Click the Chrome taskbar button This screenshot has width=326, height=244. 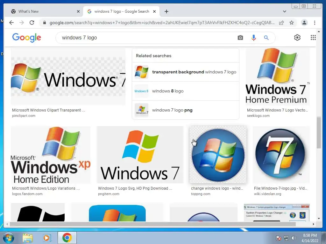click(x=67, y=238)
